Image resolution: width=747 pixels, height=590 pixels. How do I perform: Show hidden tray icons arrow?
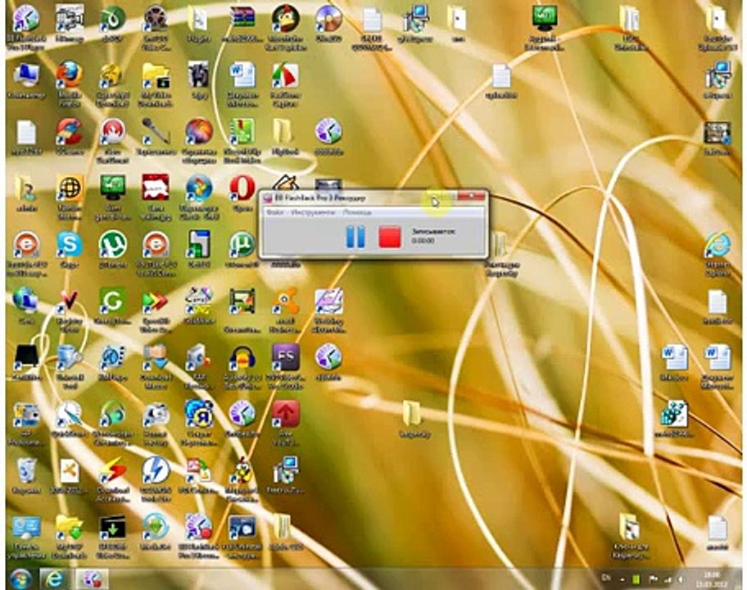coord(622,580)
